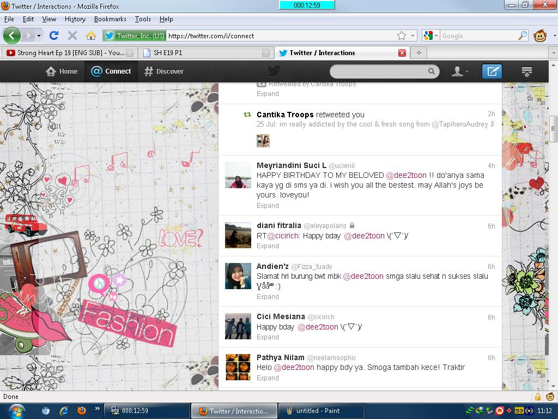
Task: Click the Twitter search magnifier icon
Action: point(432,71)
